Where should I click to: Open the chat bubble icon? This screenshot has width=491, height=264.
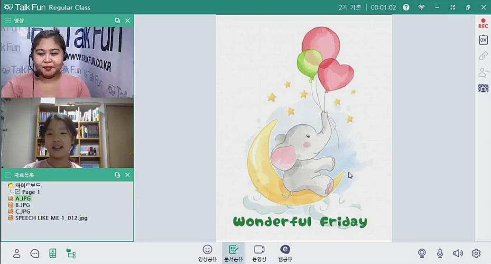pyautogui.click(x=35, y=253)
